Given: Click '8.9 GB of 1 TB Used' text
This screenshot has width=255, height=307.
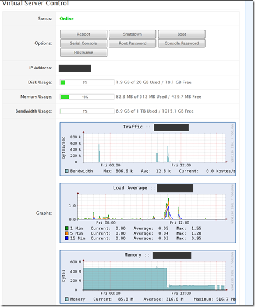Looking at the screenshot, I should [x=136, y=111].
